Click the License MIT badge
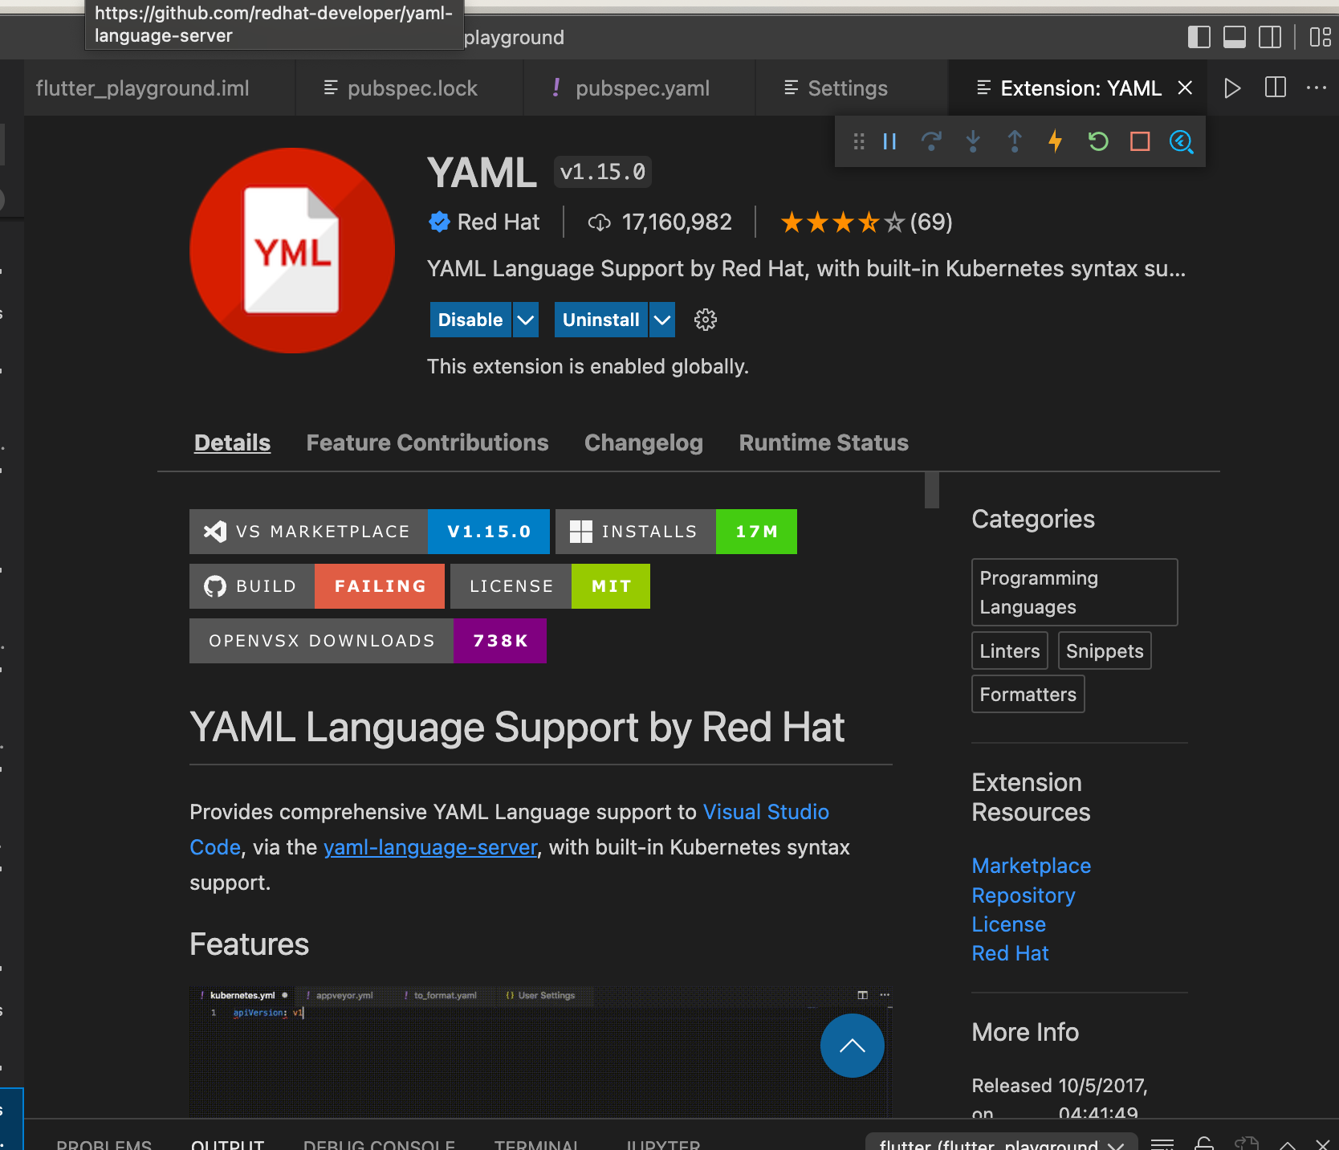 550,586
